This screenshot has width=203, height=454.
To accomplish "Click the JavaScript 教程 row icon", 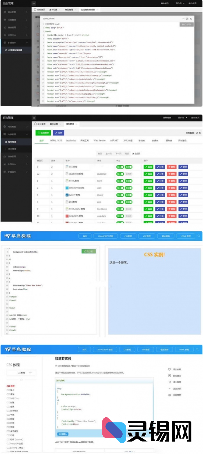I will 67,174.
